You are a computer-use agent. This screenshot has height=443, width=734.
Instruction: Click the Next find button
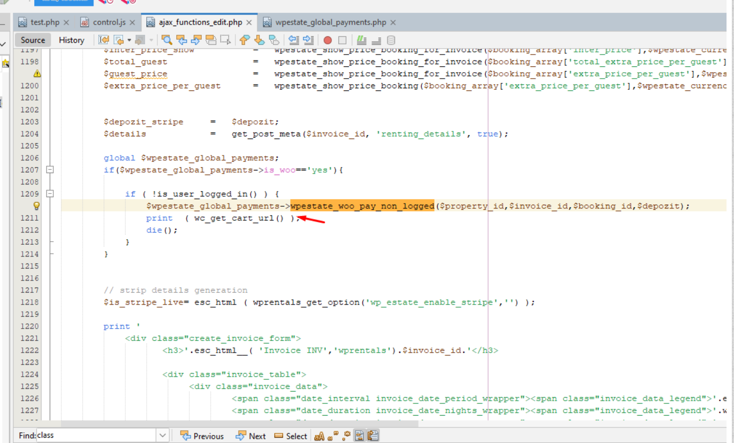coord(250,436)
